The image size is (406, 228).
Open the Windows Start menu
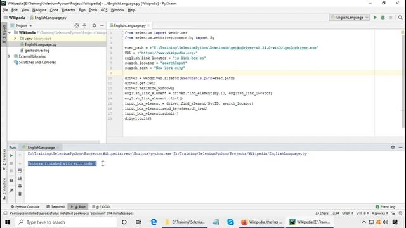[x=8, y=222]
